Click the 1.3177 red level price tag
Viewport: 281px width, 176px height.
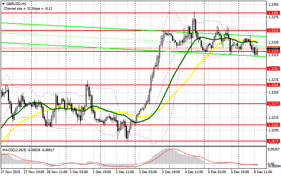(x=273, y=141)
